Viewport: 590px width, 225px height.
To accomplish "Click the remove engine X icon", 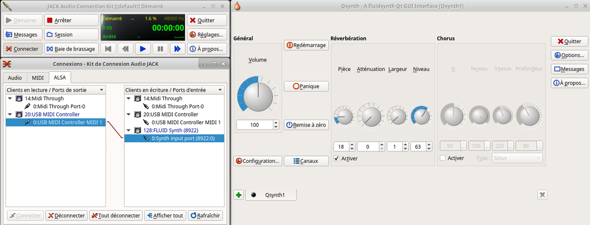I will (x=543, y=195).
